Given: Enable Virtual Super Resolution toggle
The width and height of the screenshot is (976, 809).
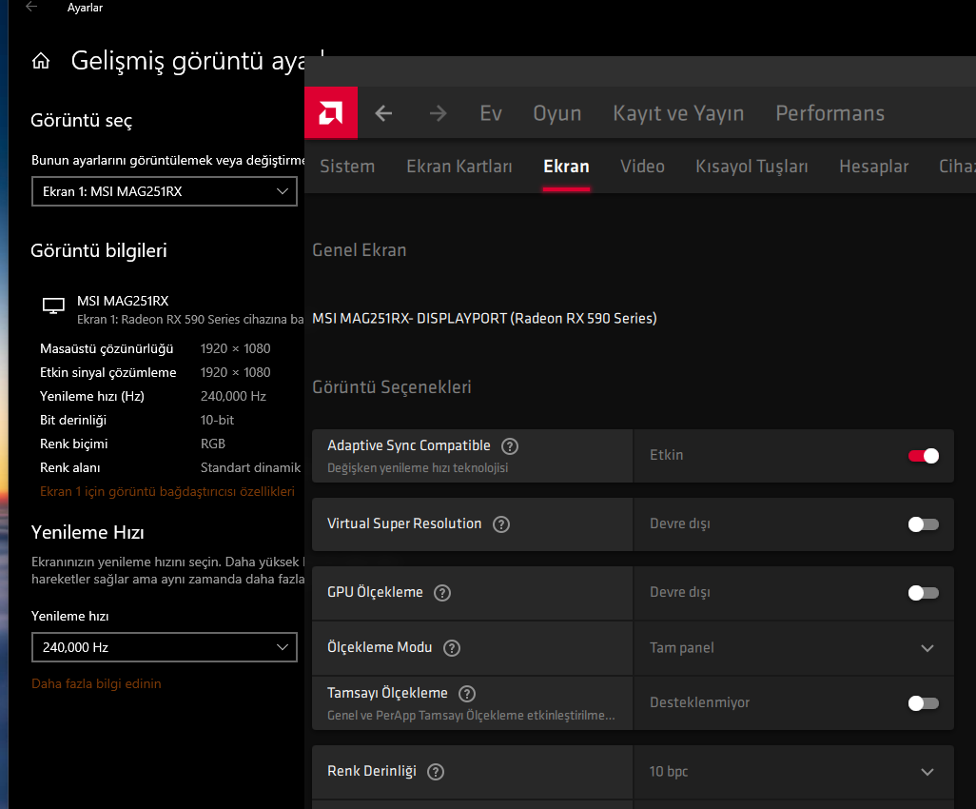Looking at the screenshot, I should 923,524.
